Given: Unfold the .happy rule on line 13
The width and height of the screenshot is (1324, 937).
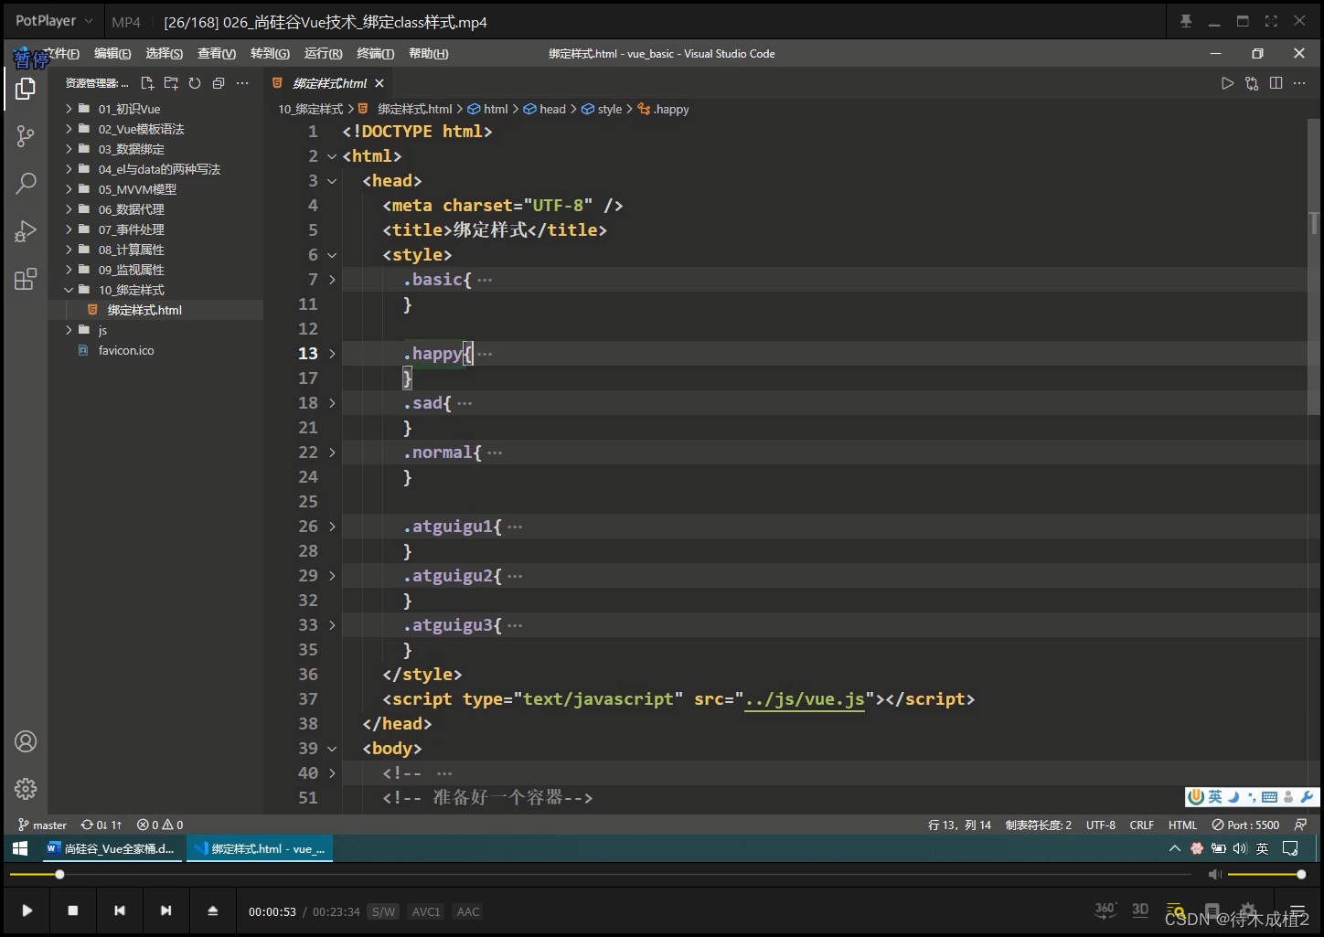Looking at the screenshot, I should [x=332, y=354].
